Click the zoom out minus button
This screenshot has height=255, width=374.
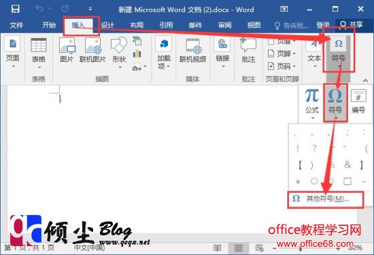274,249
